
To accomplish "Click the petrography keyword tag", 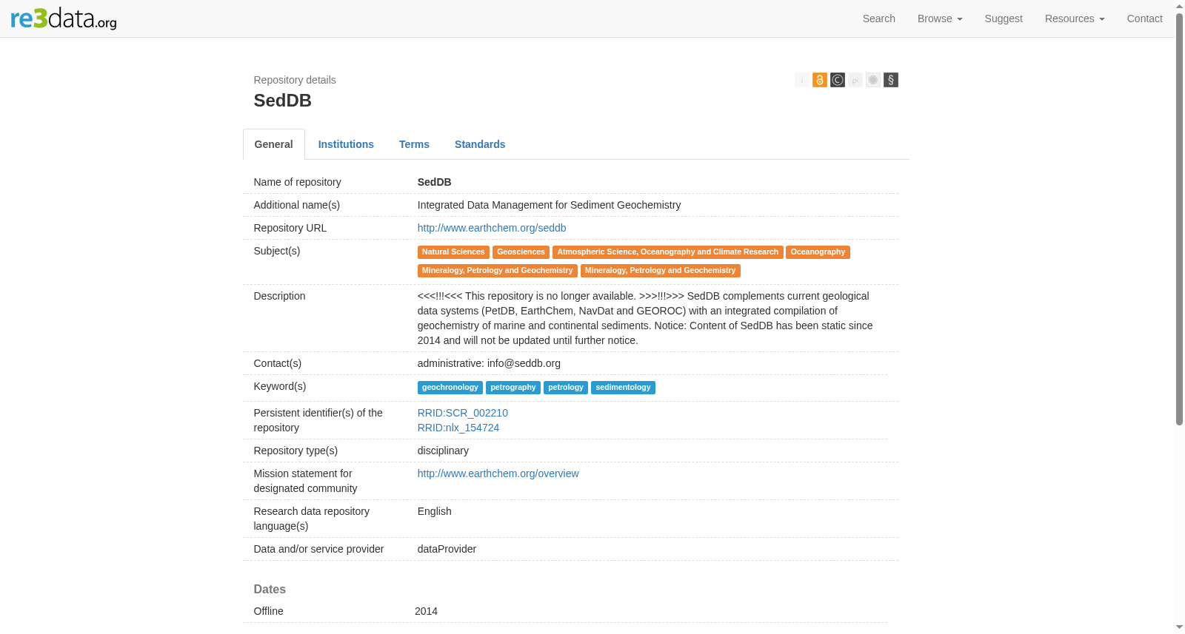I will [513, 388].
